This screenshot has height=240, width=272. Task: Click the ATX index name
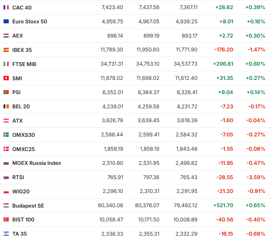[17, 121]
